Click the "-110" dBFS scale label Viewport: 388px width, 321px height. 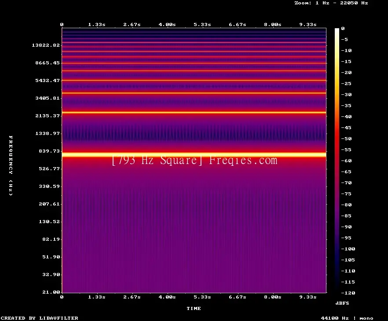click(x=348, y=271)
